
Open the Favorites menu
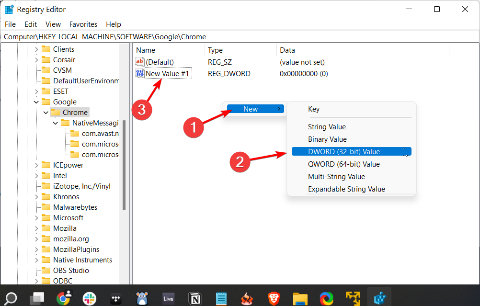(x=83, y=24)
